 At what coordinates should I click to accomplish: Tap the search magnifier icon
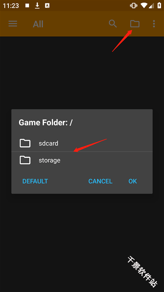point(113,24)
